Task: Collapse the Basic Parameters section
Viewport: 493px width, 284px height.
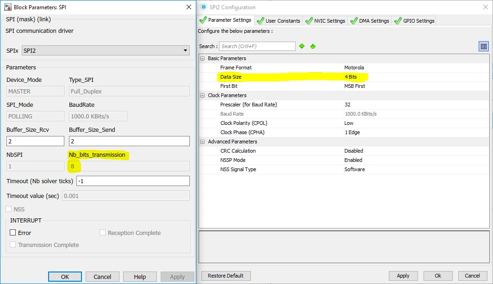Action: pyautogui.click(x=203, y=58)
